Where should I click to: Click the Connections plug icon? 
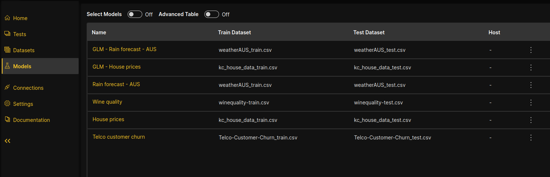pos(7,88)
